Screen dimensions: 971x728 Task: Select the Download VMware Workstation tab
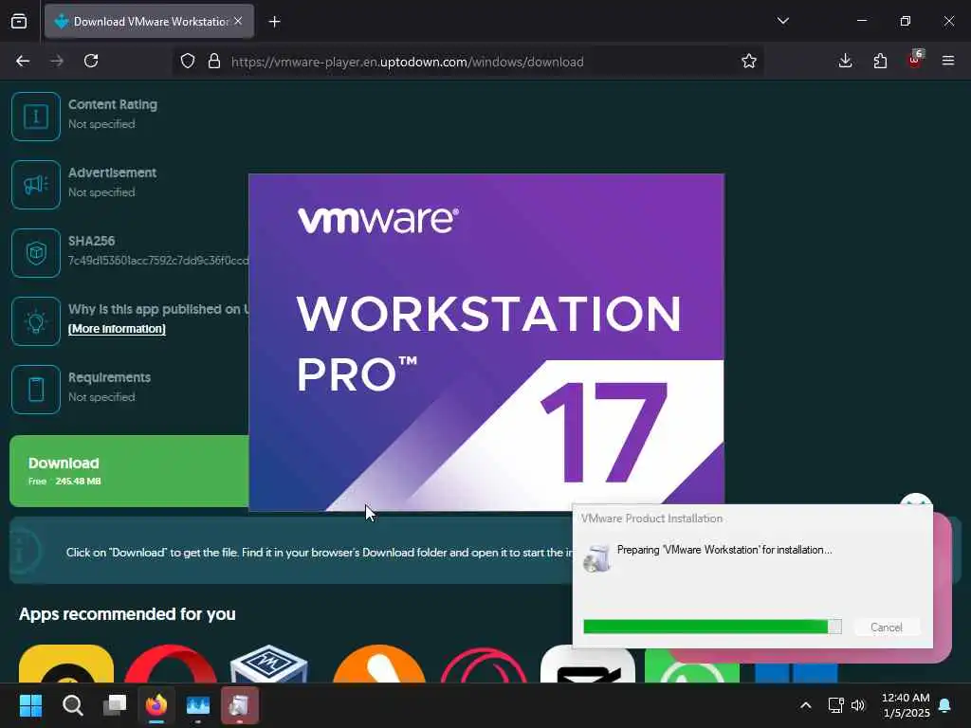tap(149, 22)
